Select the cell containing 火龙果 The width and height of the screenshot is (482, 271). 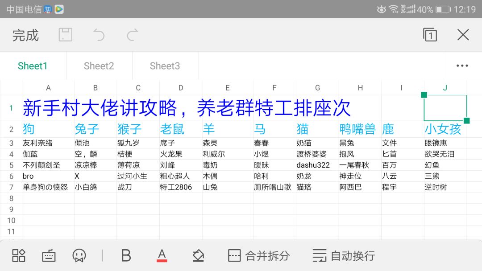(181, 154)
